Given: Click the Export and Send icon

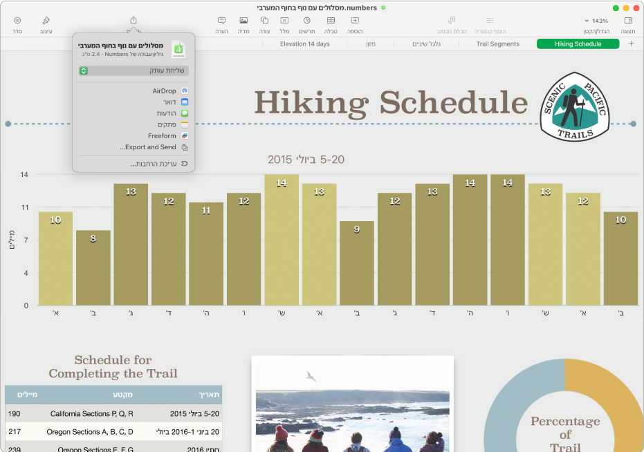Looking at the screenshot, I should pyautogui.click(x=185, y=147).
